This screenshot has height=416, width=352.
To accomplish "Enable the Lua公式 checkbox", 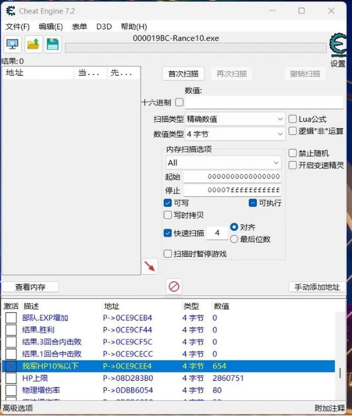I will point(293,119).
